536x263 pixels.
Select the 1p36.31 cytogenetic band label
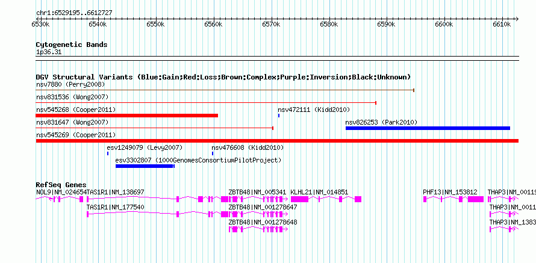(49, 52)
